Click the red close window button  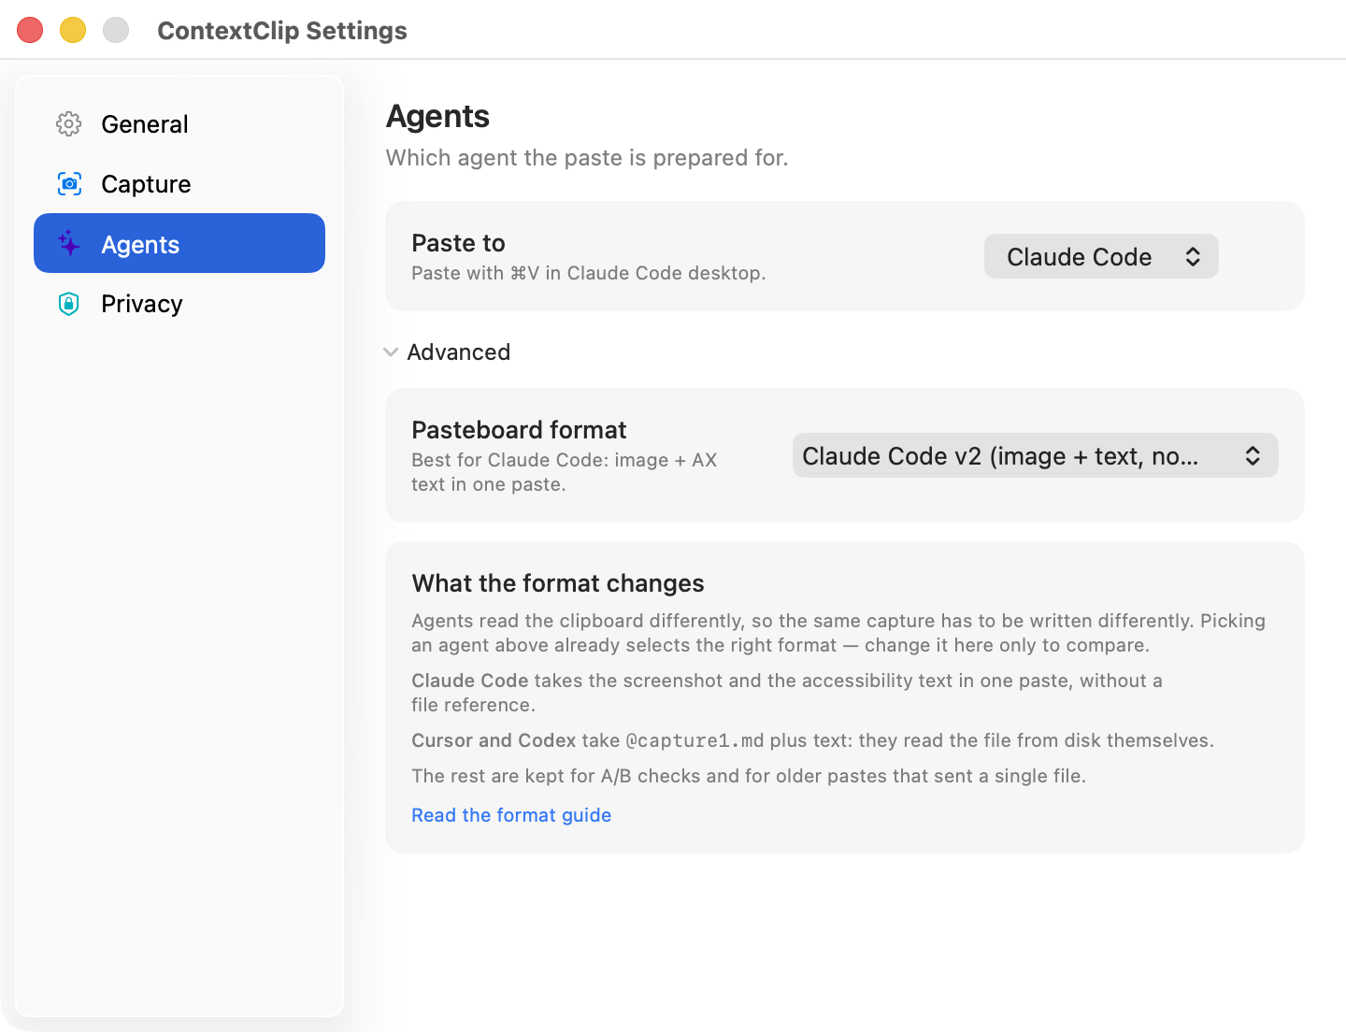click(30, 30)
